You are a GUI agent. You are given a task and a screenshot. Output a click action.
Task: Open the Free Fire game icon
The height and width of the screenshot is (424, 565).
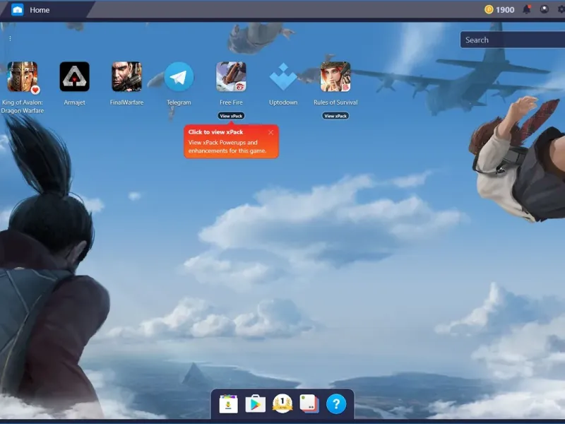coord(231,76)
